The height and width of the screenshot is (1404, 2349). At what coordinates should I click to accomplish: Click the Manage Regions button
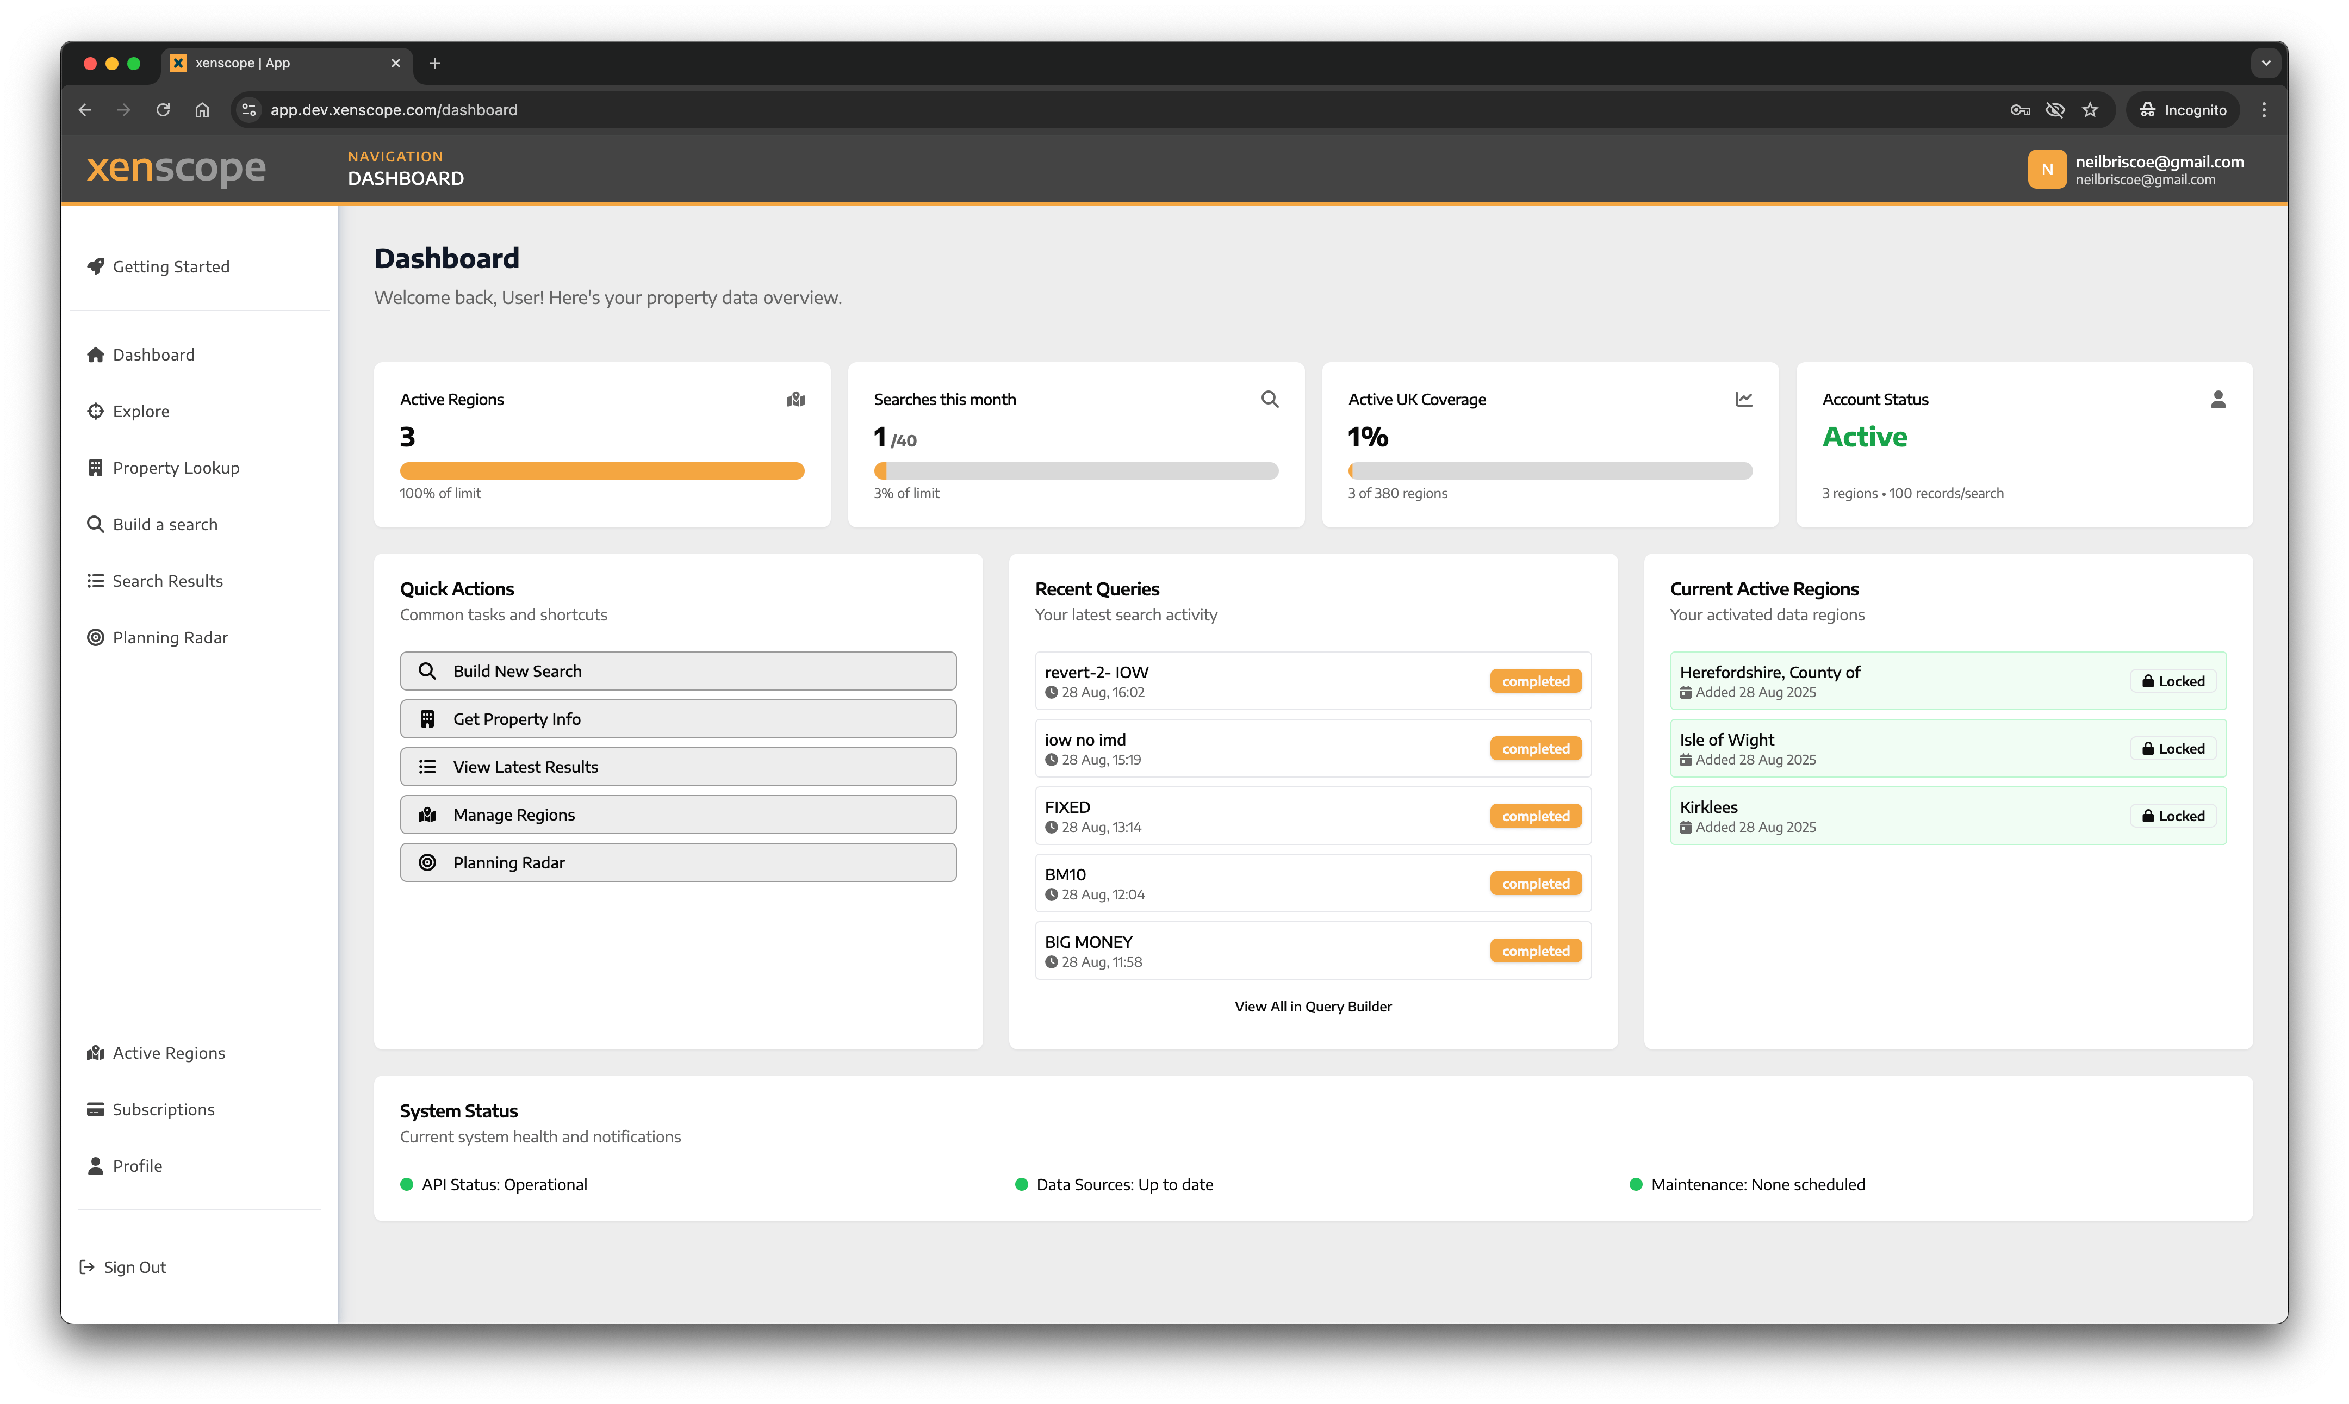678,815
